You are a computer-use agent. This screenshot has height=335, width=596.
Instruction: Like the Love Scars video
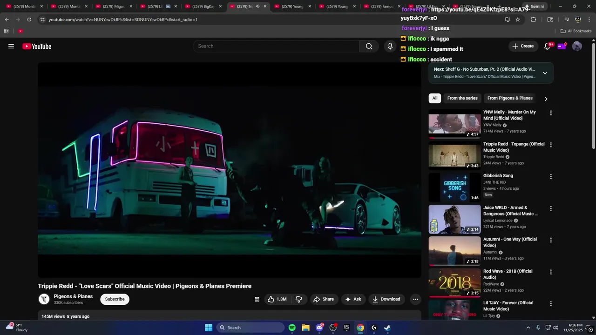[x=277, y=299]
